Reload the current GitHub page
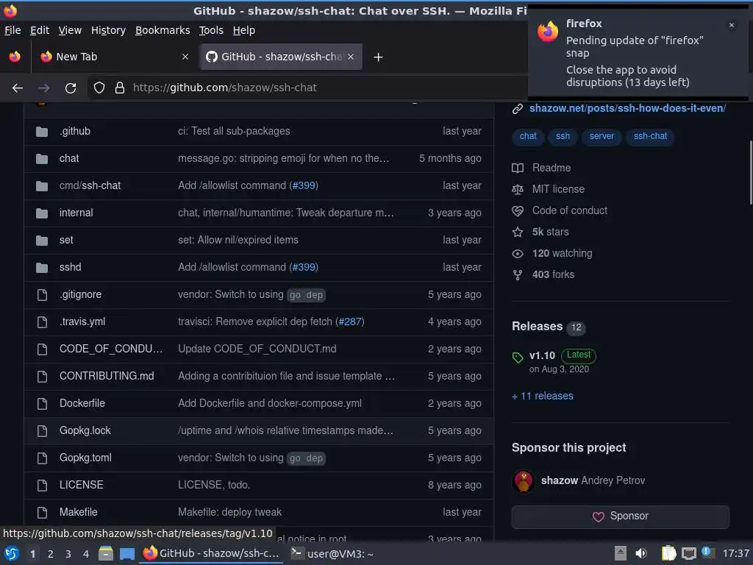 [71, 88]
